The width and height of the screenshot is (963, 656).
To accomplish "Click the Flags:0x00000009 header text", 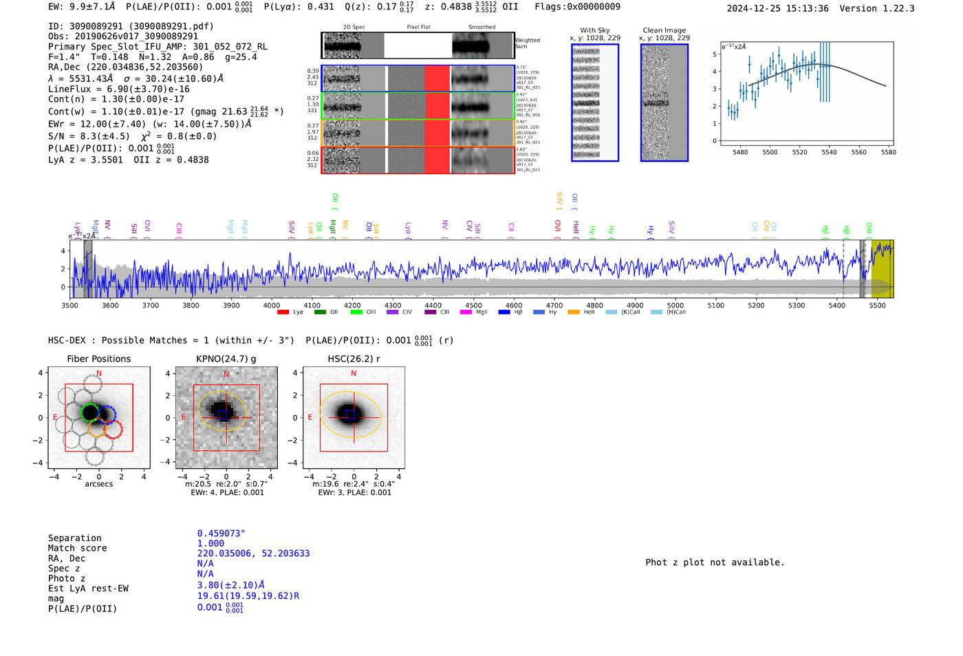I will [x=577, y=7].
